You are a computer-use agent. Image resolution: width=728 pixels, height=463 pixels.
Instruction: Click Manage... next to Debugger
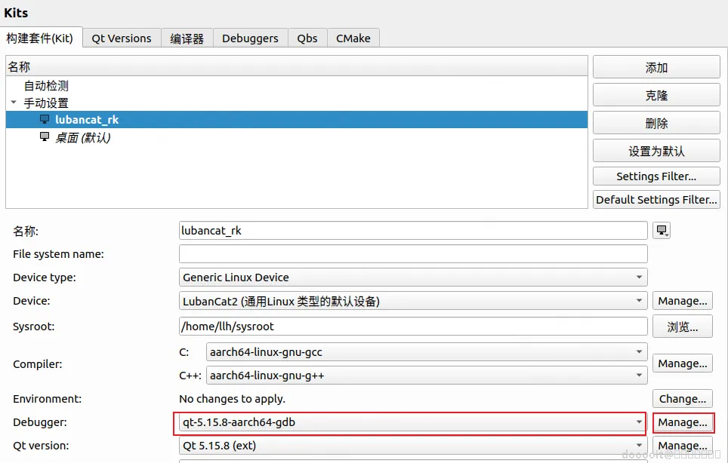682,423
